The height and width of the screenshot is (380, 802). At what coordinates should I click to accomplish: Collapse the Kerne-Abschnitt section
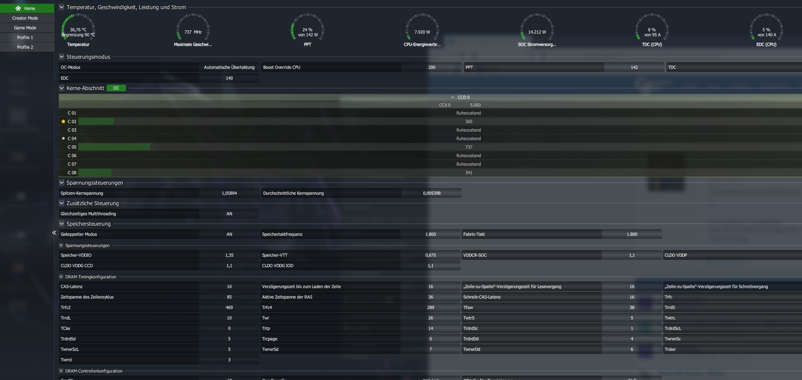pyautogui.click(x=62, y=88)
